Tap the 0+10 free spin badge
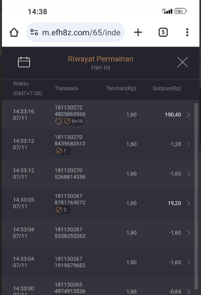201x295 pixels. pos(74,121)
